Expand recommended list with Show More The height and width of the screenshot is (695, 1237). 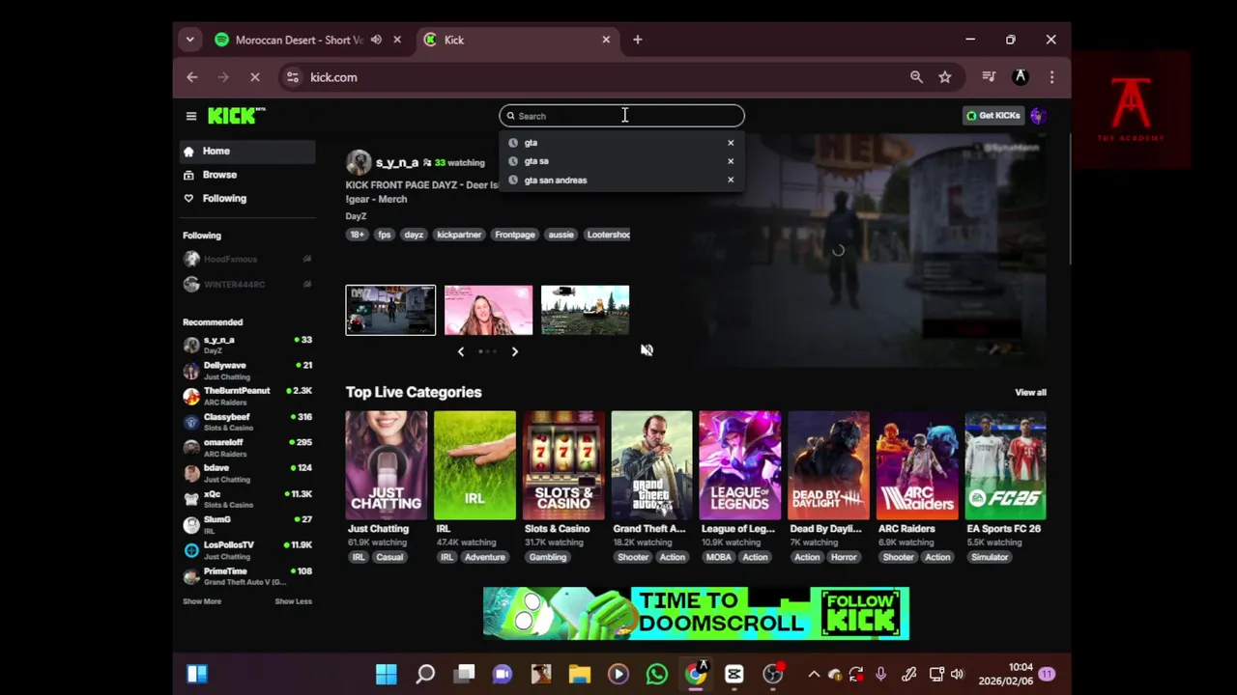pos(202,601)
